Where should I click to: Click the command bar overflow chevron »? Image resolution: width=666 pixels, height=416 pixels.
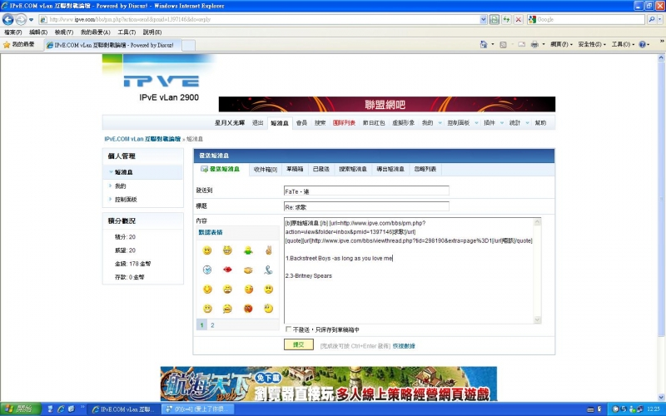pyautogui.click(x=661, y=41)
